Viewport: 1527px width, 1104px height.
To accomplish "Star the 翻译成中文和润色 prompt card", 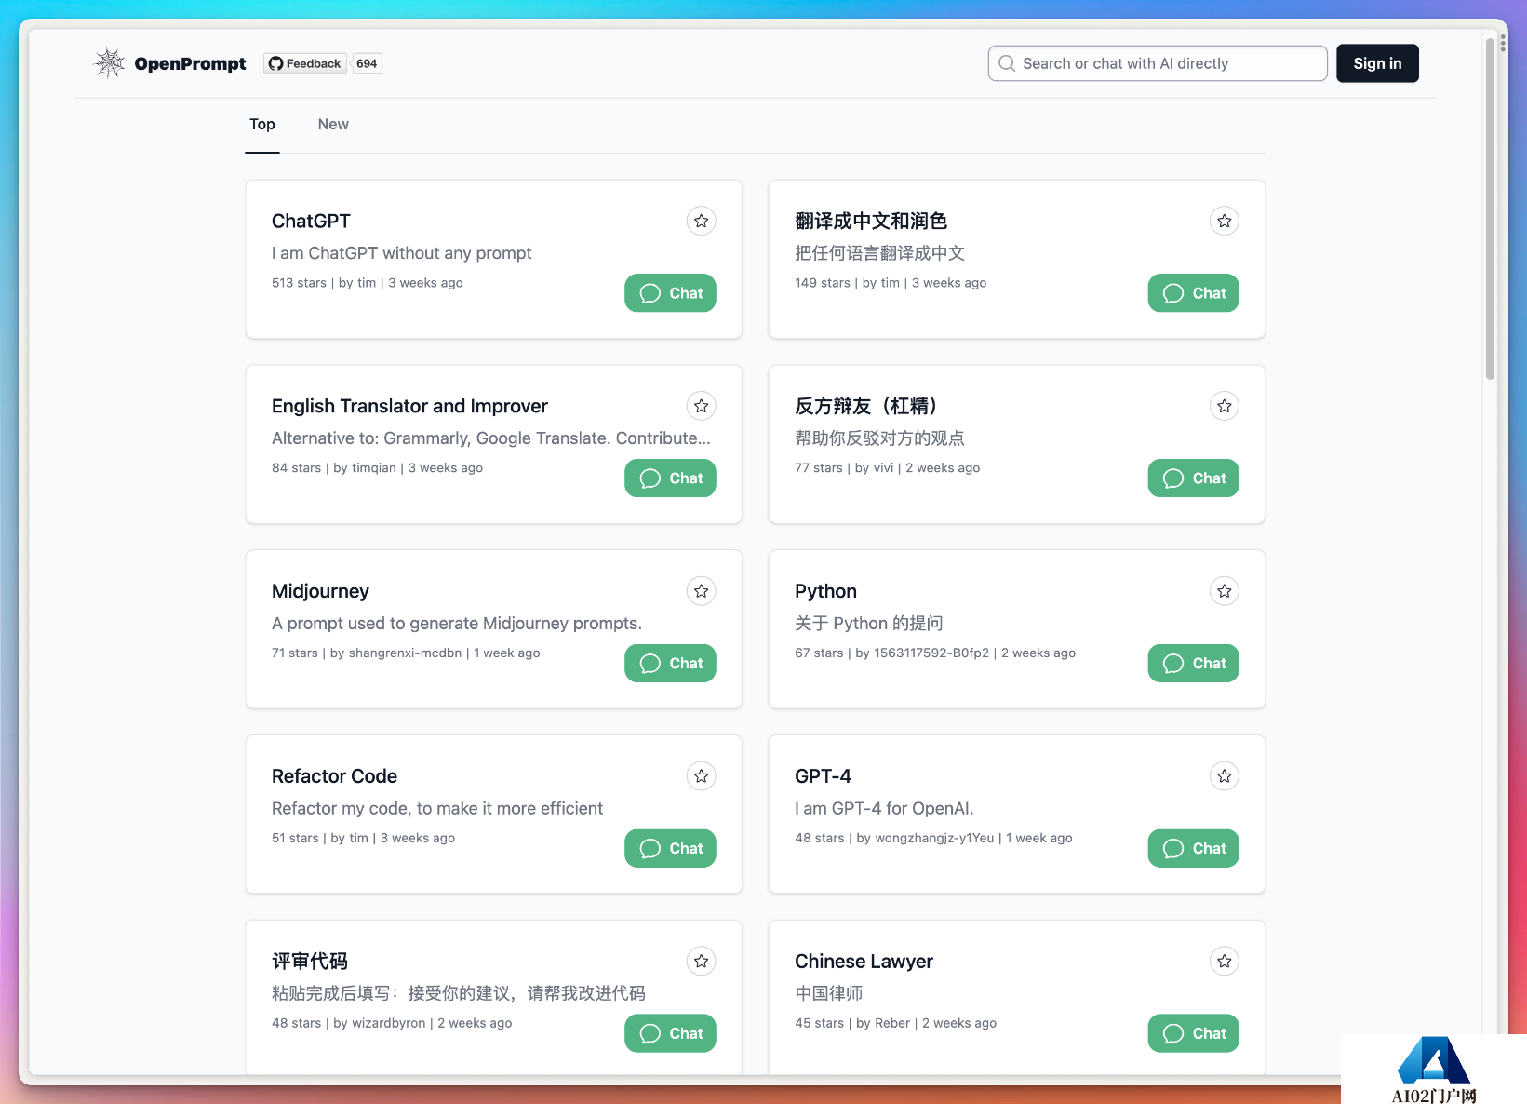I will tap(1224, 221).
